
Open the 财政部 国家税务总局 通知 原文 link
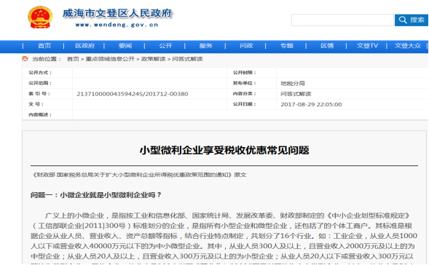139,175
